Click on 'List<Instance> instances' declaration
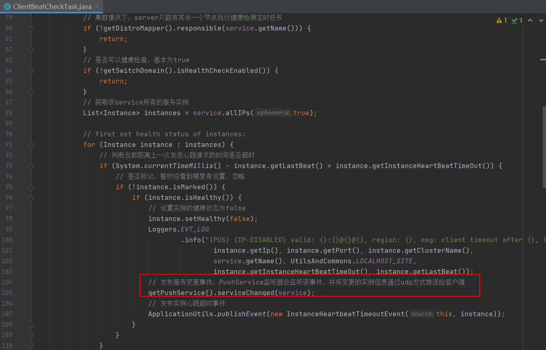Viewport: 546px width, 350px height. tap(132, 113)
